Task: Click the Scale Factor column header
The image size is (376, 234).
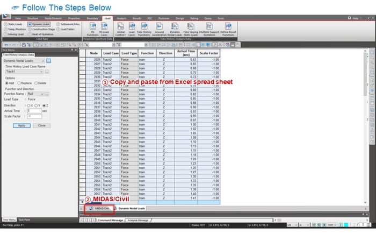Action: point(208,53)
